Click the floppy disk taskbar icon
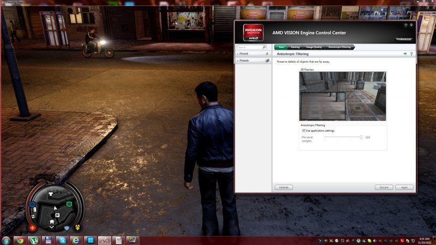This screenshot has height=245, width=436. [x=48, y=241]
